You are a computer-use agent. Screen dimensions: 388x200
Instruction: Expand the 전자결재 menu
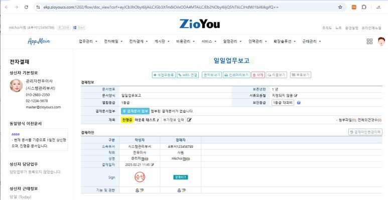point(139,42)
